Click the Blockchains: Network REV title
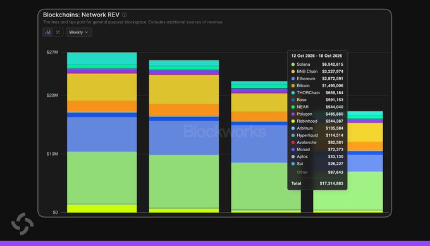The width and height of the screenshot is (430, 246). click(81, 15)
